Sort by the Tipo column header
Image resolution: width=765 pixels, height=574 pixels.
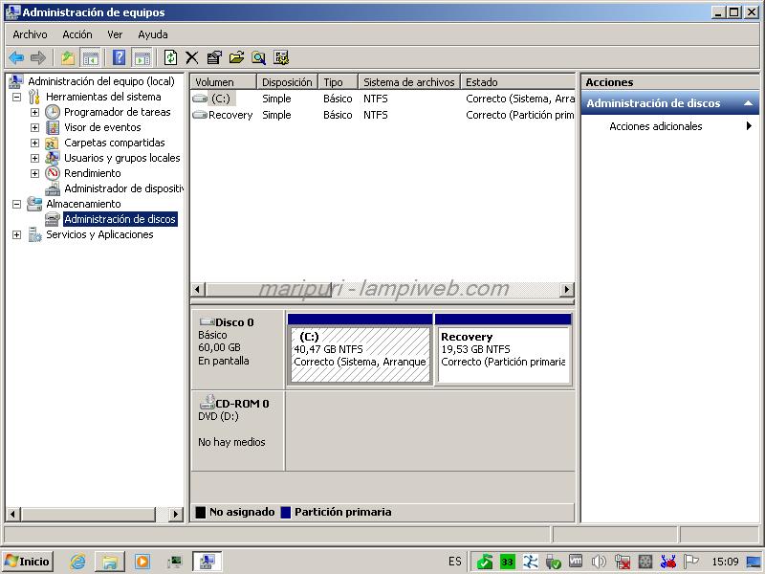tap(339, 82)
